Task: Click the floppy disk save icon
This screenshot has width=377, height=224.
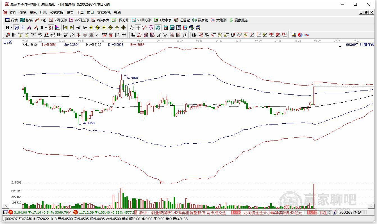Action: (185, 28)
